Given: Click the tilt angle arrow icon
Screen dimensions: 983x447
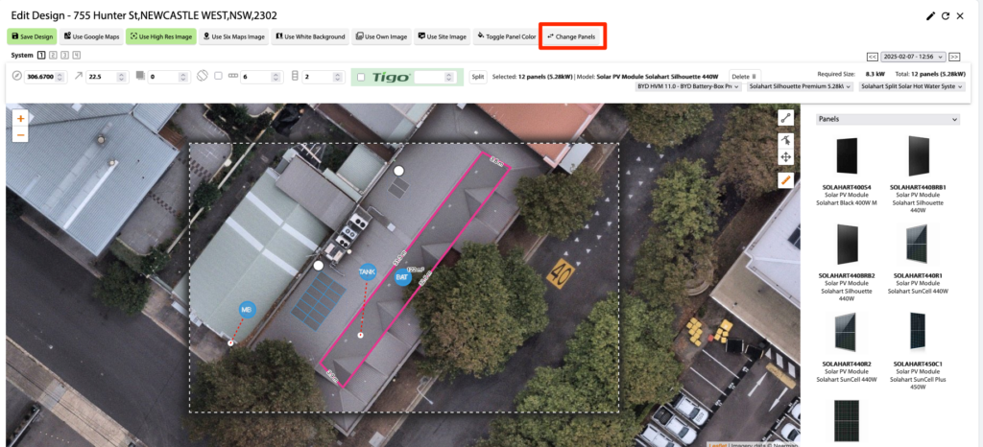Looking at the screenshot, I should (79, 76).
